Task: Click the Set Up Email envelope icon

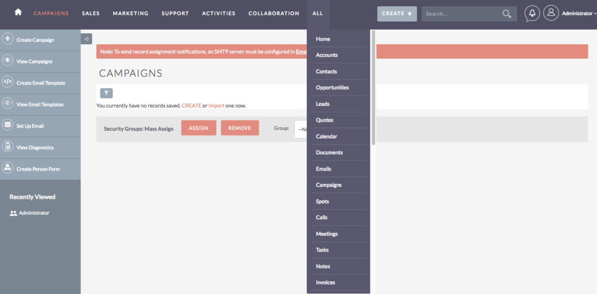Action: [8, 125]
